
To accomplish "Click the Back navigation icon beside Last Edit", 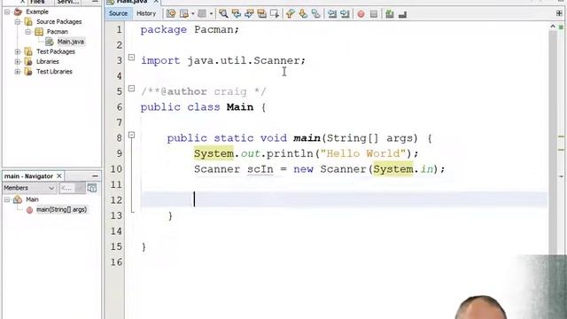I will [x=184, y=14].
